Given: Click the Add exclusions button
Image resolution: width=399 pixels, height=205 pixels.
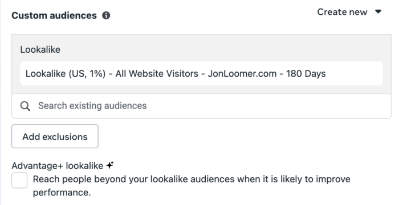Looking at the screenshot, I should tap(55, 136).
